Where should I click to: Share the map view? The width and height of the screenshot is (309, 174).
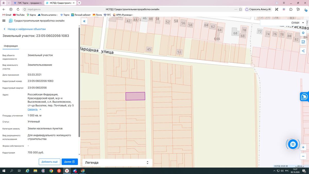pos(303,51)
